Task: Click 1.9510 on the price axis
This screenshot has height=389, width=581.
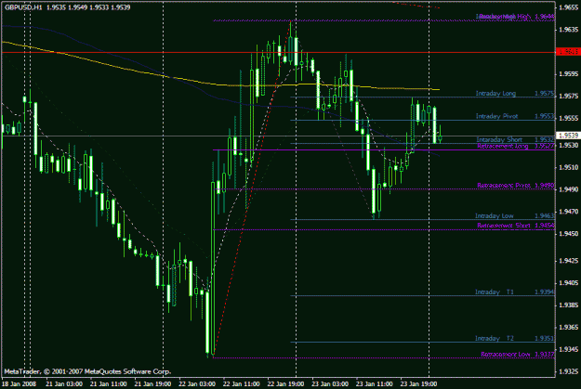Action: pos(570,168)
